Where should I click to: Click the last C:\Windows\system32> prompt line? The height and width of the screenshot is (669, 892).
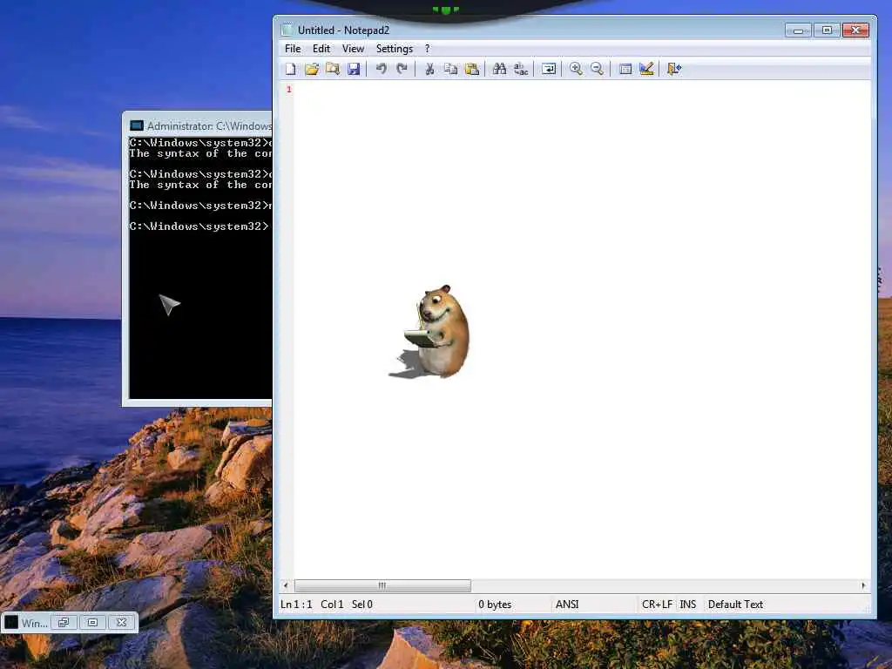pos(199,226)
